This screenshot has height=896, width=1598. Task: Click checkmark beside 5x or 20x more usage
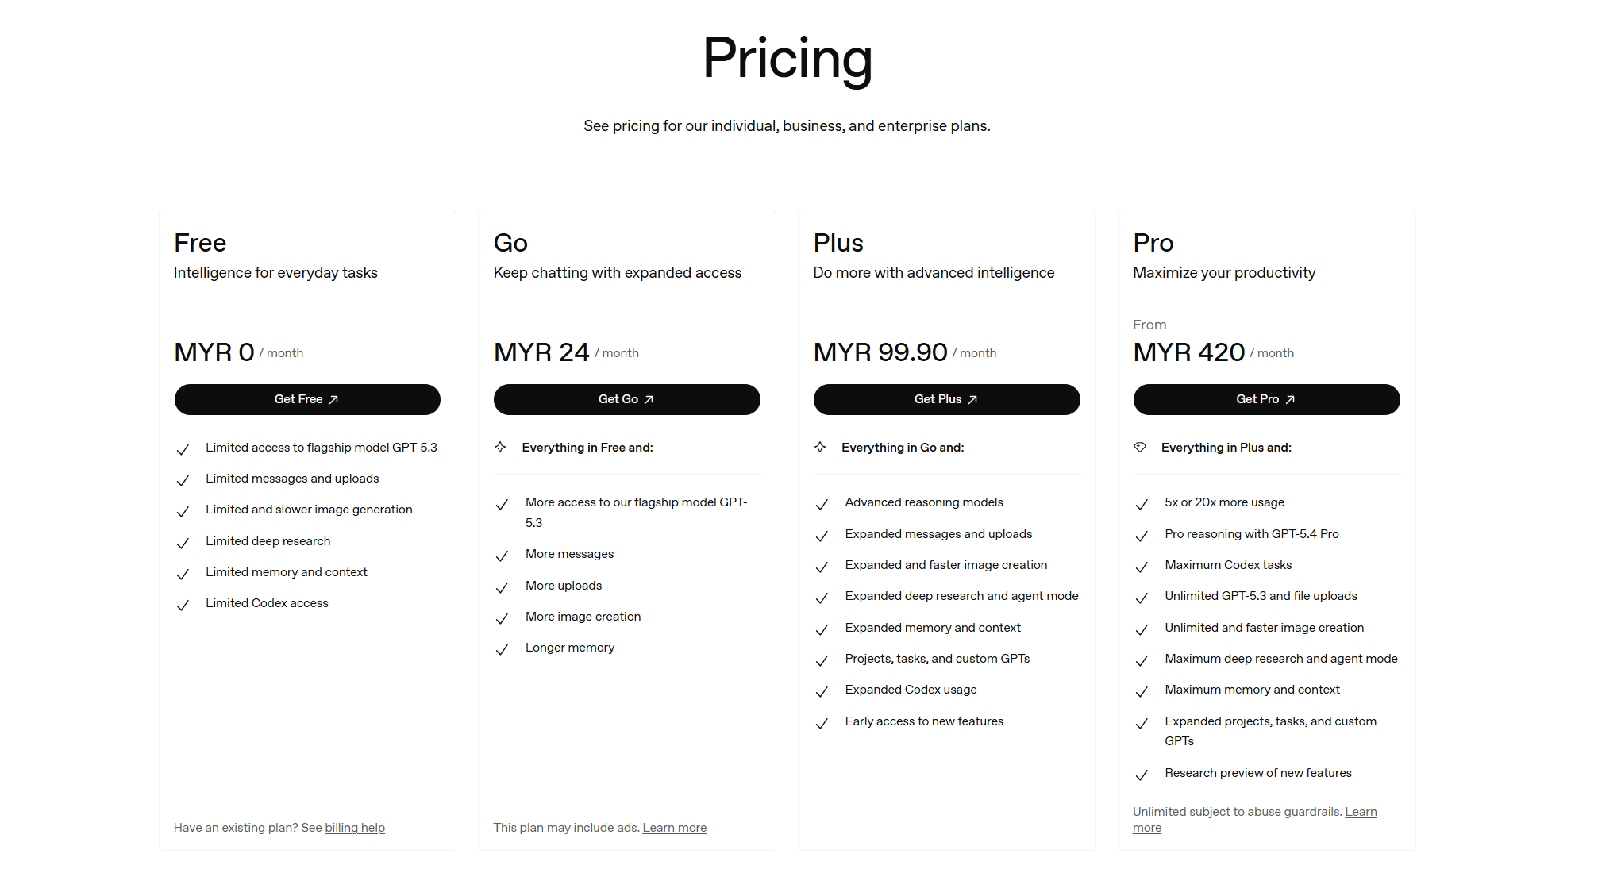point(1142,505)
